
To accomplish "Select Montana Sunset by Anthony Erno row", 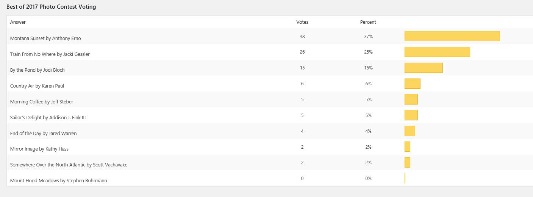I will 45,38.
